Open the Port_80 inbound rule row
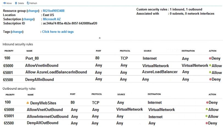223x127 pixels. pos(112,58)
